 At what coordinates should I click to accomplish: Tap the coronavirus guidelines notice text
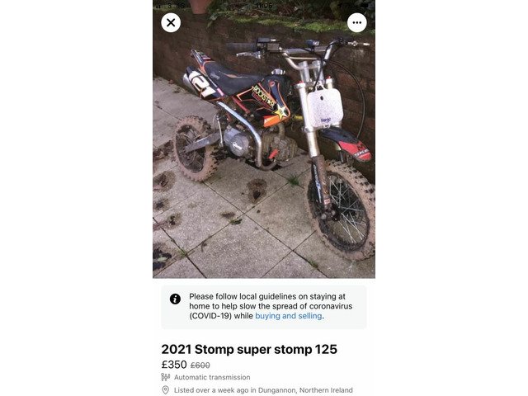(271, 306)
